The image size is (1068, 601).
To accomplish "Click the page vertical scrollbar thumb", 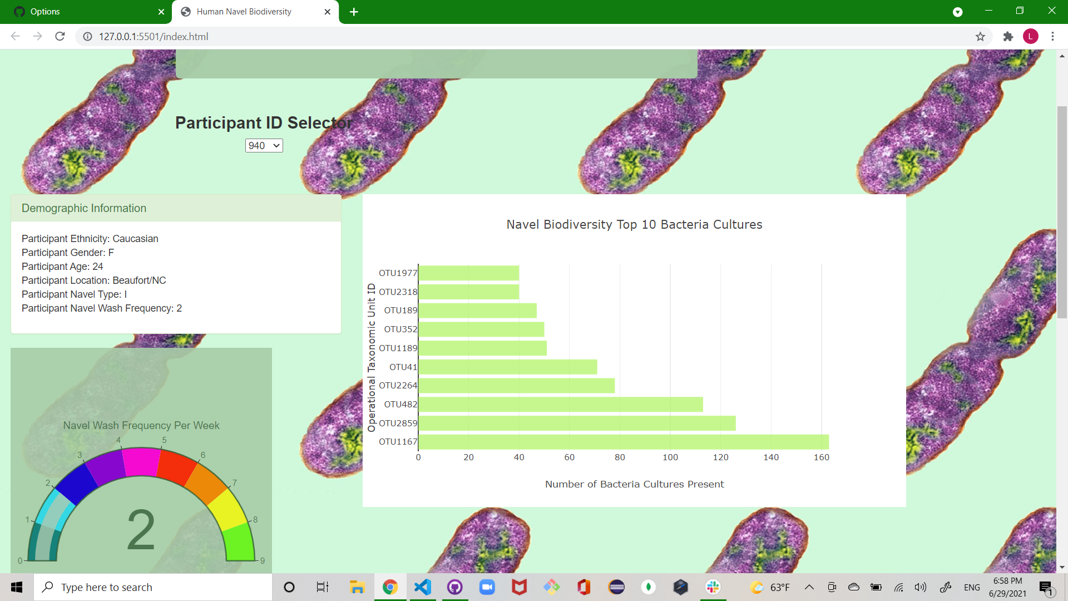I will pos(1062,211).
